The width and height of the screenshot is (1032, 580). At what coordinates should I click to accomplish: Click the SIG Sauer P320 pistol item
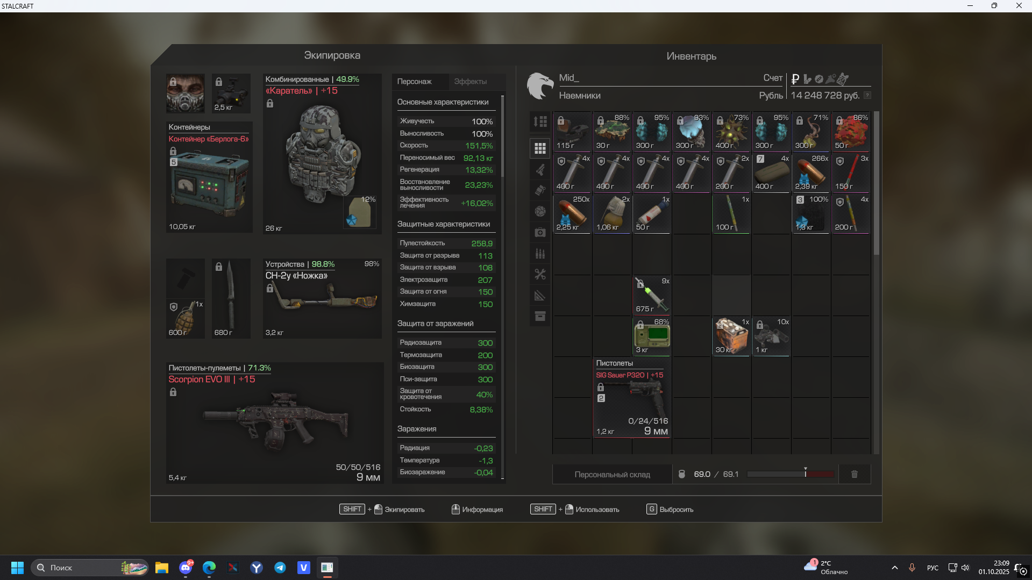click(632, 398)
